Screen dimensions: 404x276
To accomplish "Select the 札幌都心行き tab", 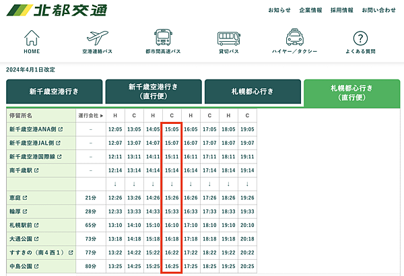I will tap(252, 92).
